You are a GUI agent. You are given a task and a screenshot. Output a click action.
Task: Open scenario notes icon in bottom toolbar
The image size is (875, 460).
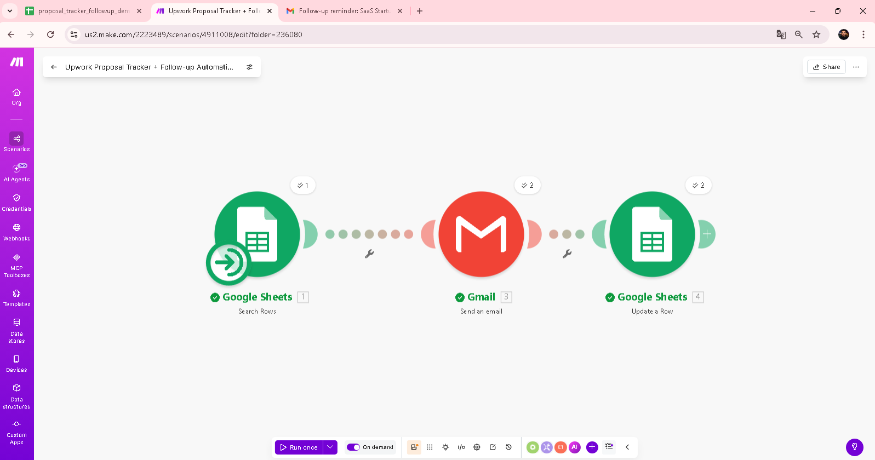pos(414,447)
